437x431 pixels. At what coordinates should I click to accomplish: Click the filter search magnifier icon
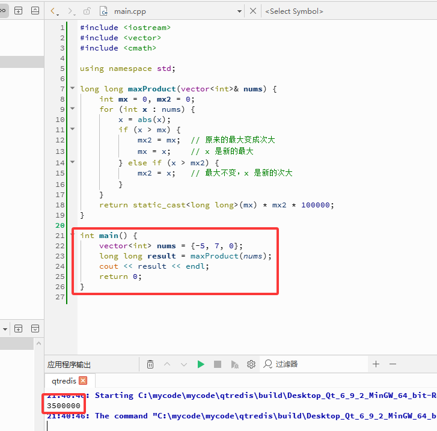pyautogui.click(x=268, y=364)
